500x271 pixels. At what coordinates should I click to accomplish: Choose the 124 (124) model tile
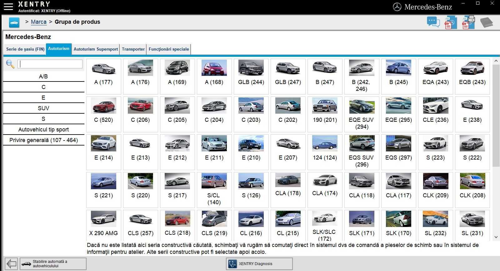tap(325, 152)
